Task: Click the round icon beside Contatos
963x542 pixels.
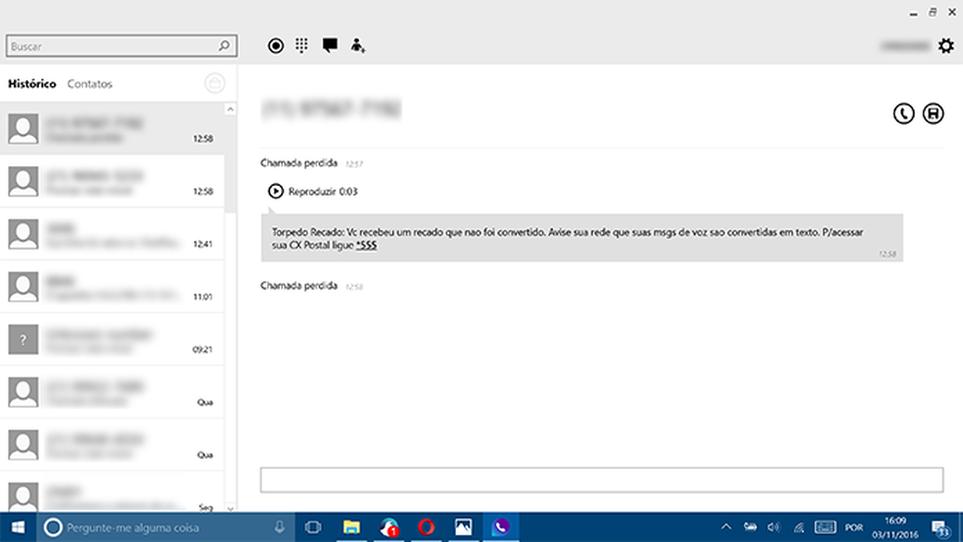Action: pos(214,83)
